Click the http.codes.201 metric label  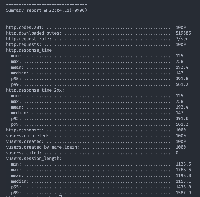tap(25, 27)
